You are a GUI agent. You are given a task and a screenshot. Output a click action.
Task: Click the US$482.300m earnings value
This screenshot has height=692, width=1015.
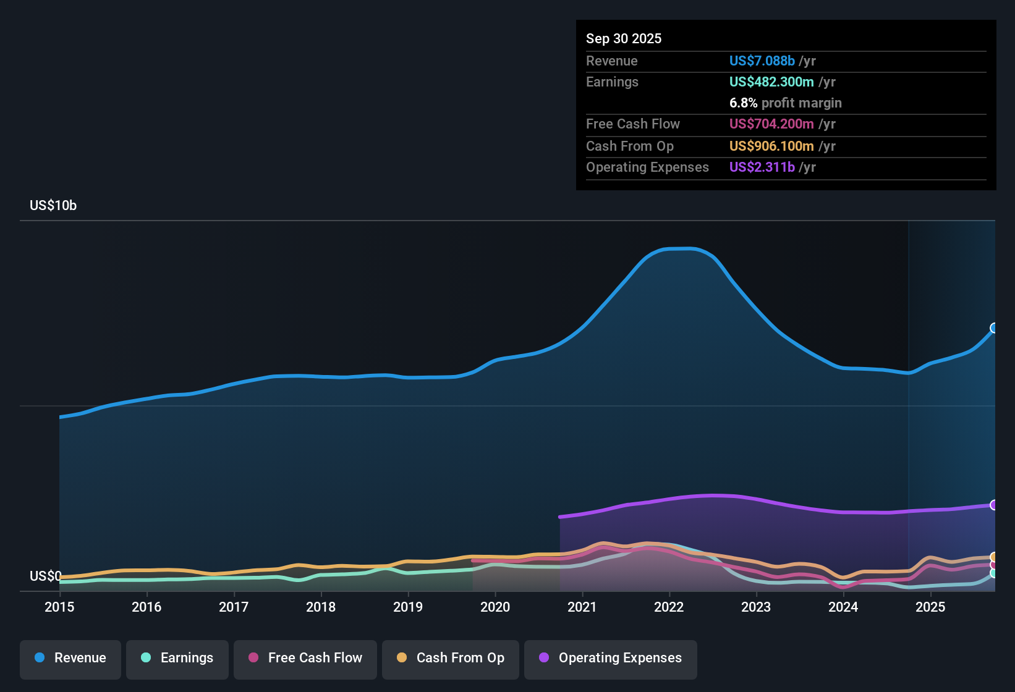[771, 82]
